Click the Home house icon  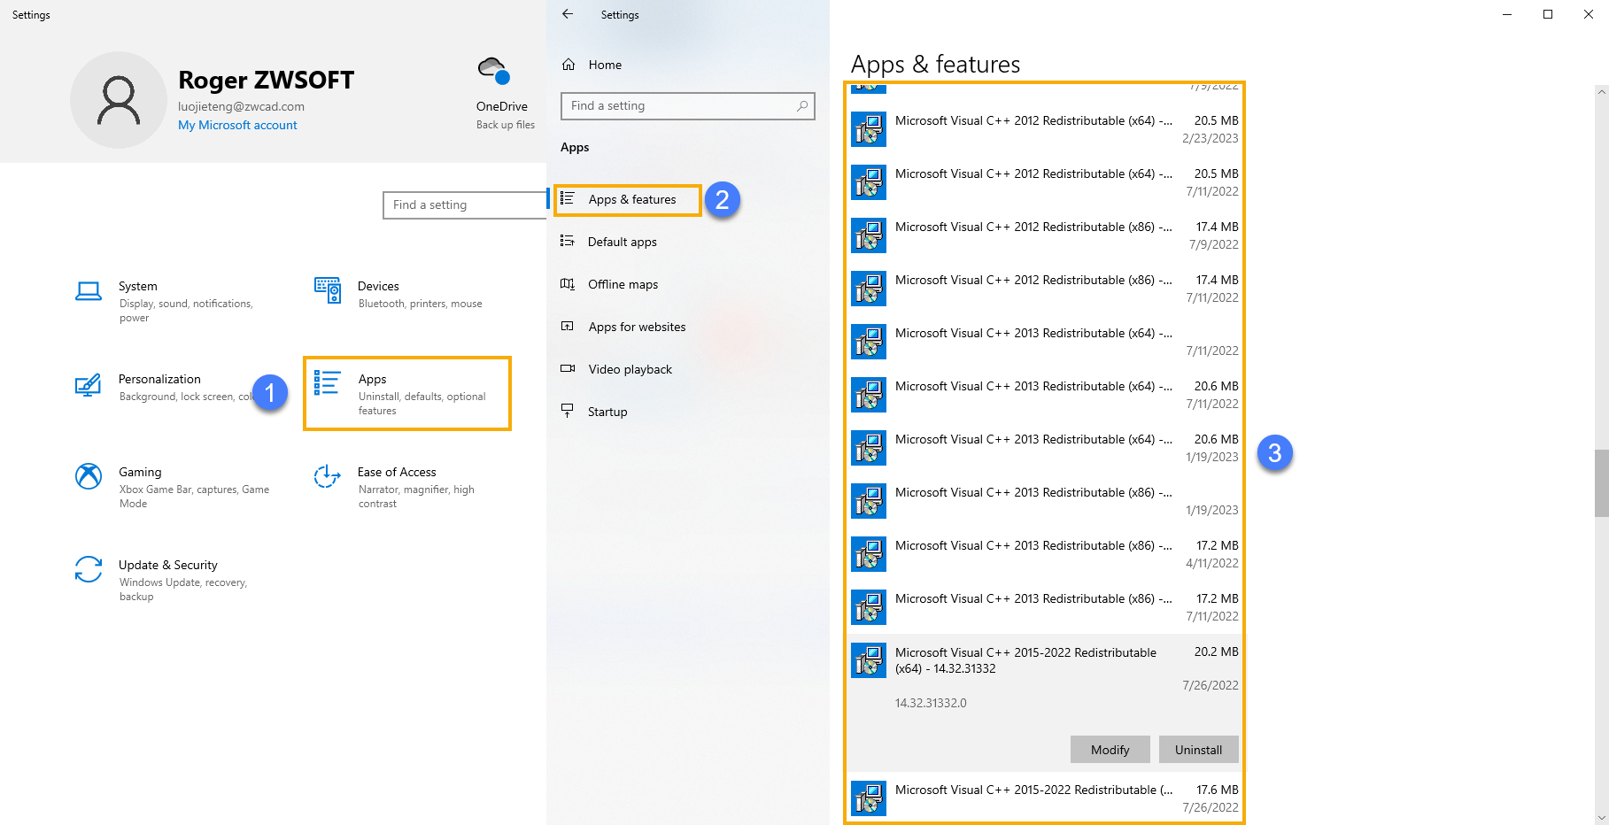569,65
